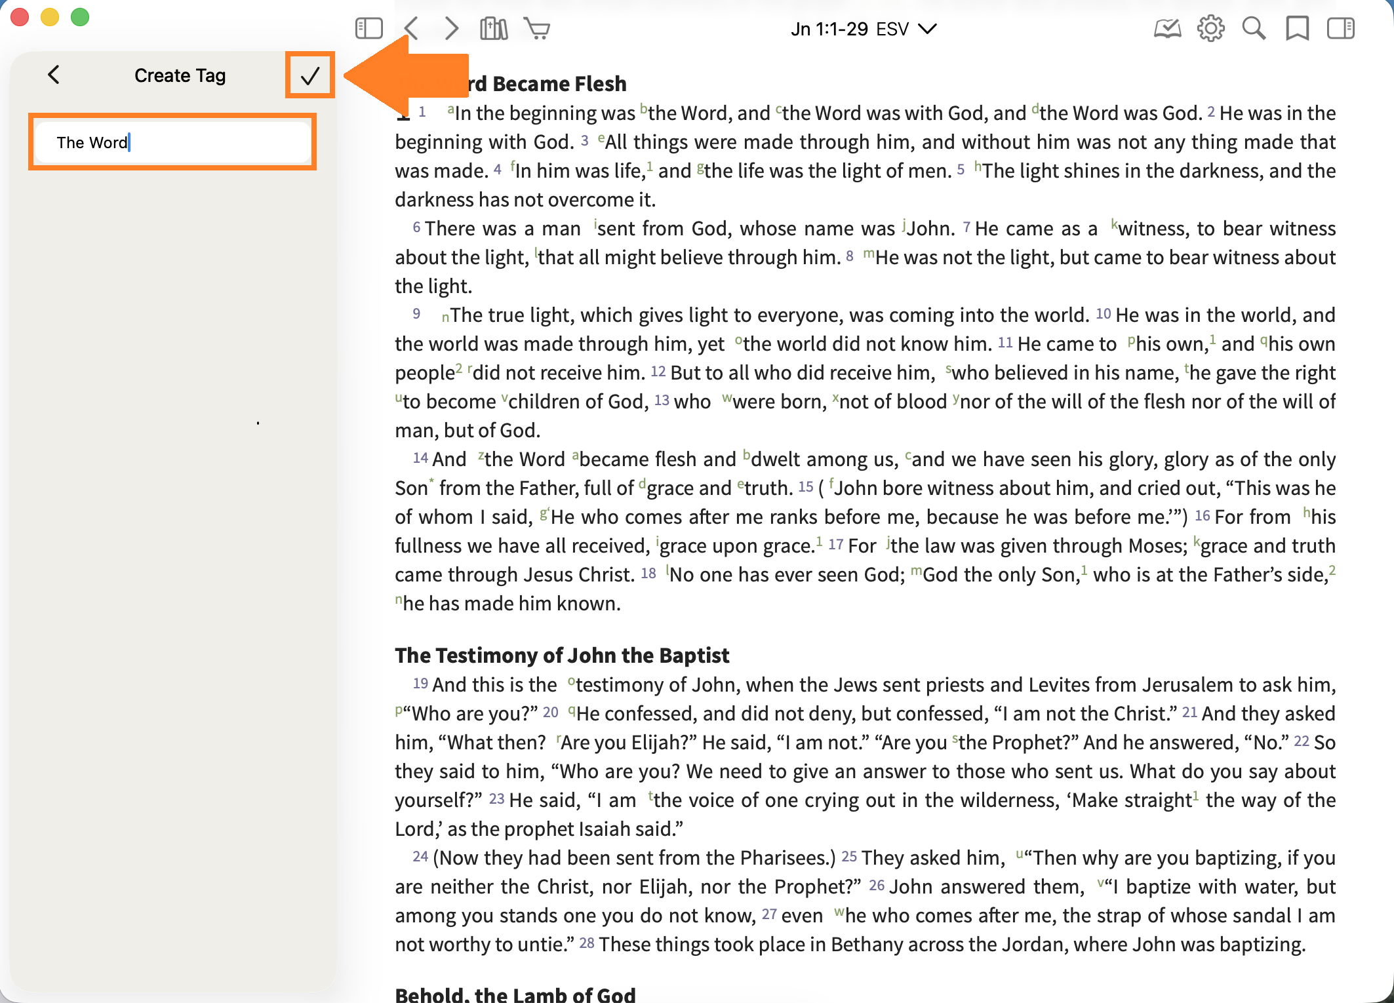The height and width of the screenshot is (1003, 1394).
Task: Click verse number 22 before So they said
Action: tap(1302, 741)
